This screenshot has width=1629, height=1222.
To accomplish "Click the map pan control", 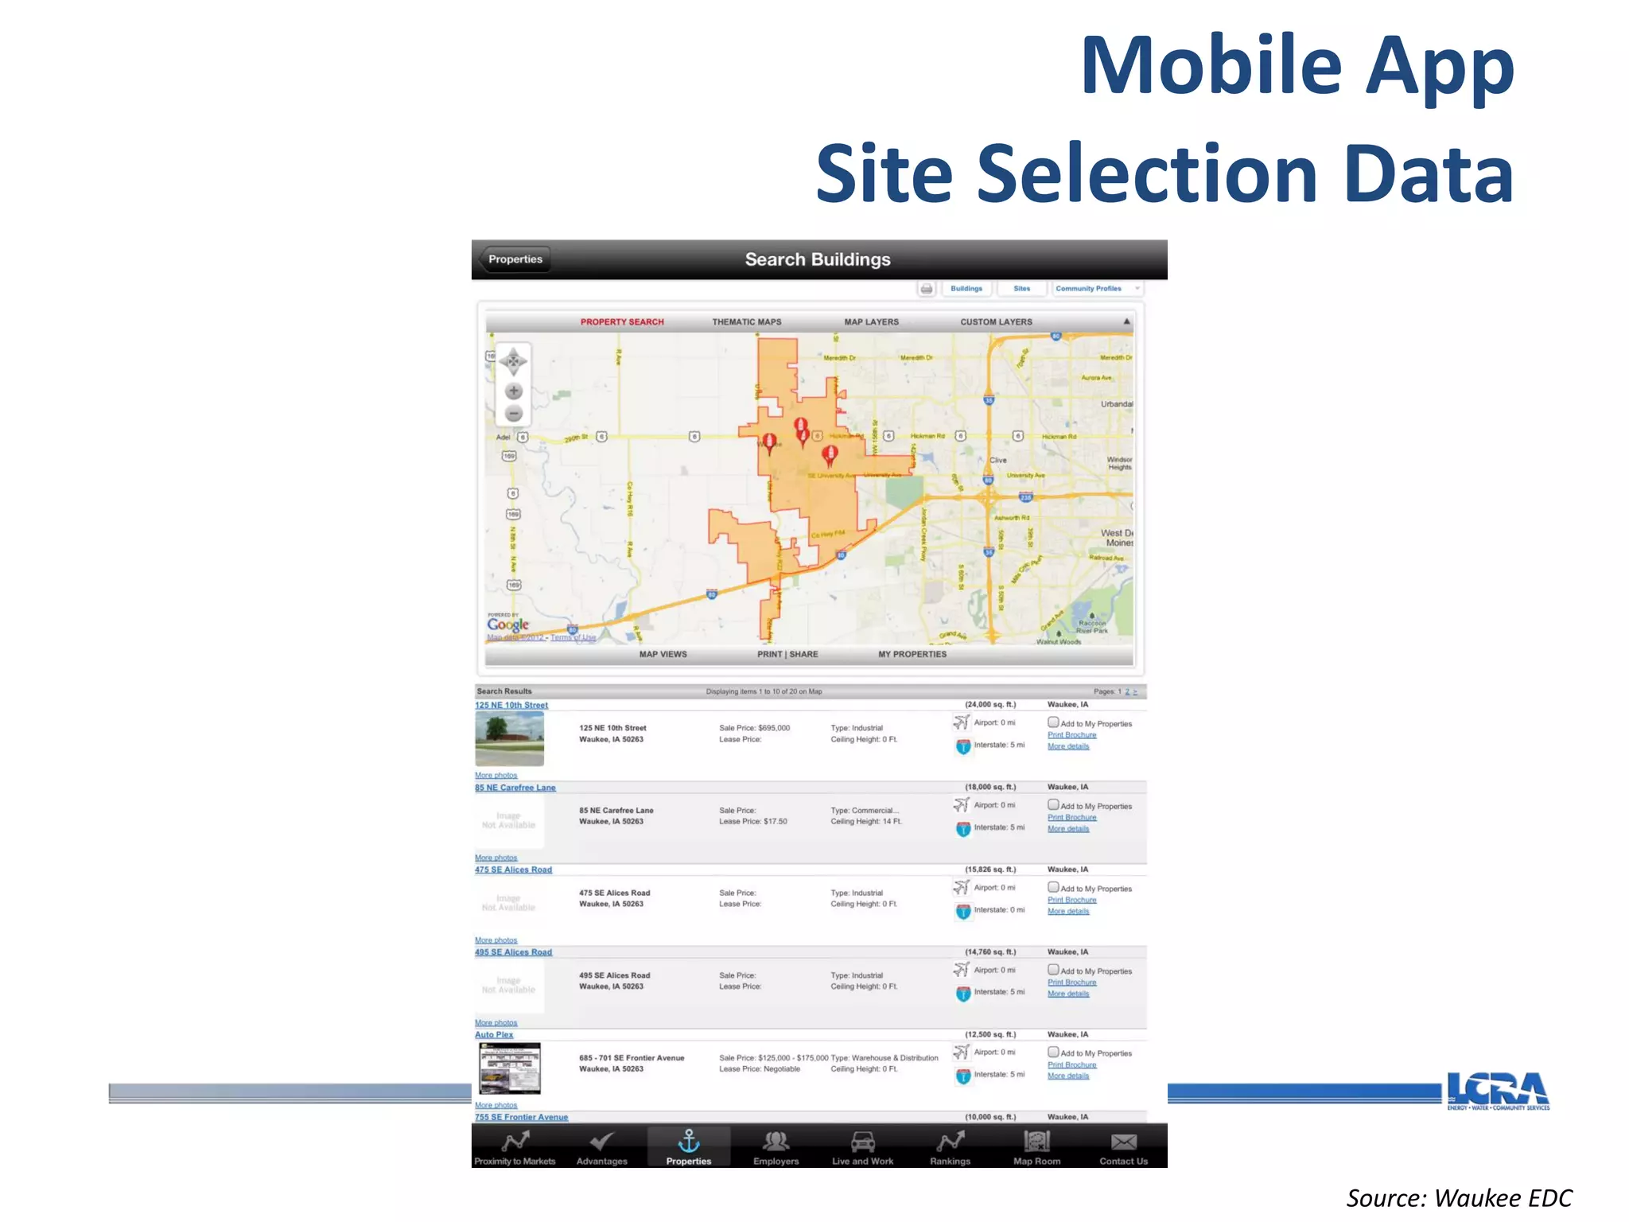I will pos(514,361).
